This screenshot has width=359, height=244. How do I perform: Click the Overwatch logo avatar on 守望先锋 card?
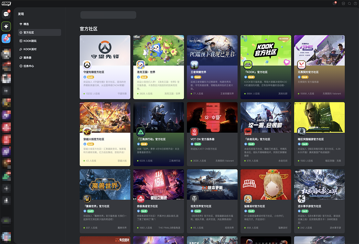click(x=87, y=65)
